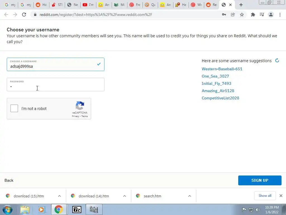Switch to the 'Fre' tab
286x215 pixels.
[x=135, y=5]
